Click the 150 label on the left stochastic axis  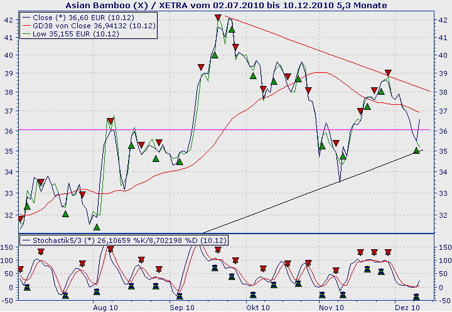[x=7, y=247]
